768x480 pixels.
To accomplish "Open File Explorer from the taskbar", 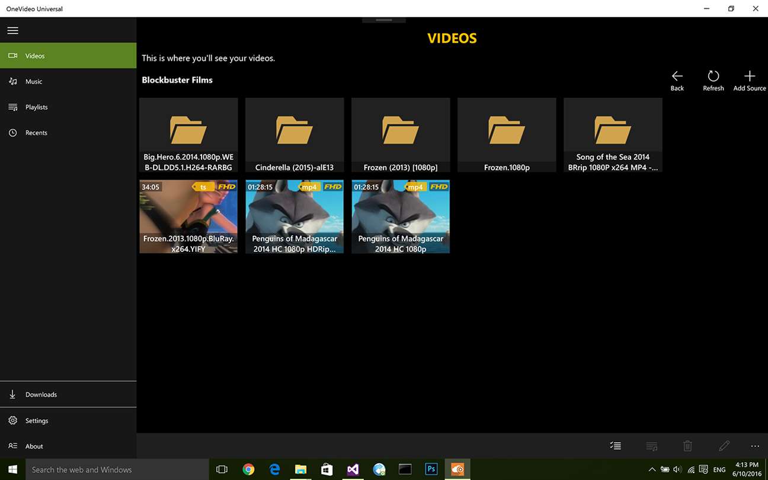I will (300, 469).
